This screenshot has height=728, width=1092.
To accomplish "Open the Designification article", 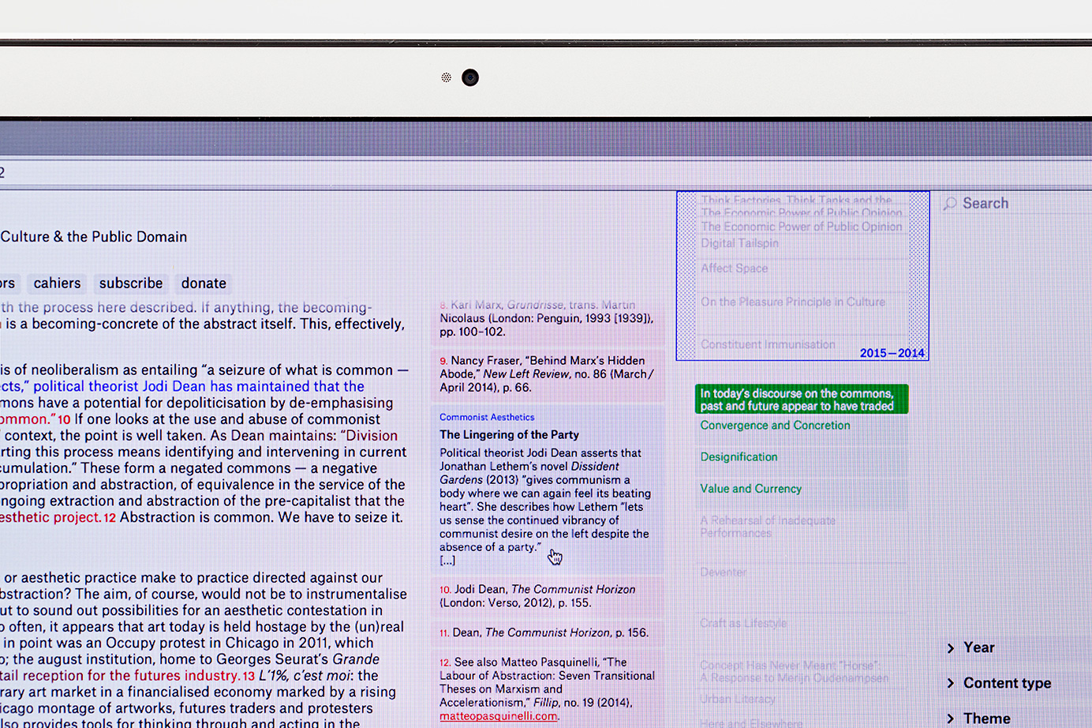I will pyautogui.click(x=739, y=457).
